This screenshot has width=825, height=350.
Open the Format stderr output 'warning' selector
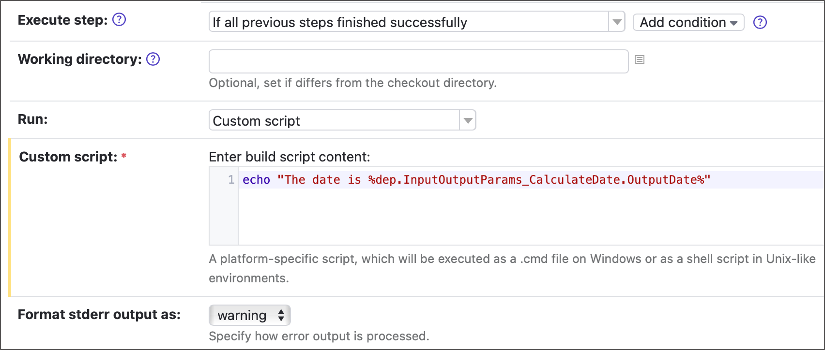[x=250, y=315]
